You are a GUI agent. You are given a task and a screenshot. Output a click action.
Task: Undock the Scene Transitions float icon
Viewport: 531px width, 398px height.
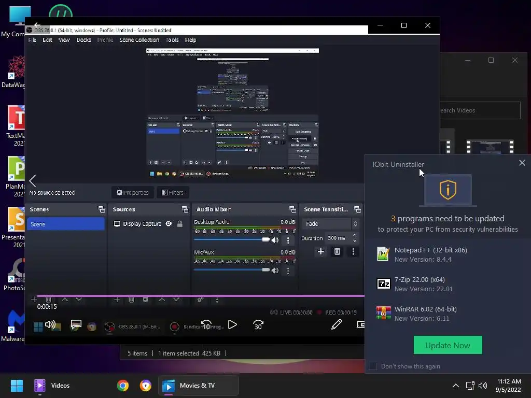(357, 209)
